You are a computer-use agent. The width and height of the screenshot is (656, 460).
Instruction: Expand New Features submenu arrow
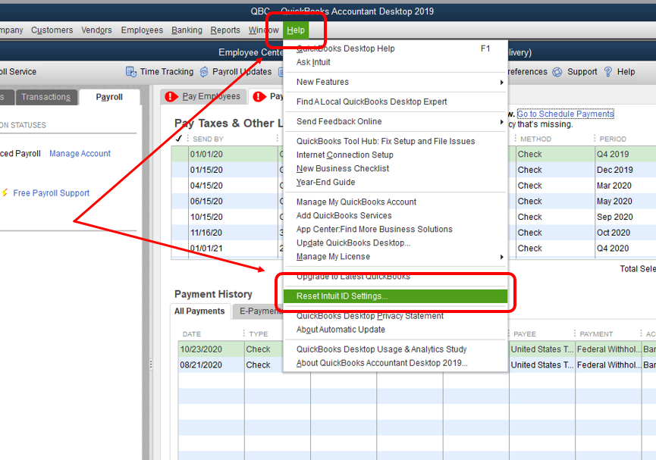(501, 83)
